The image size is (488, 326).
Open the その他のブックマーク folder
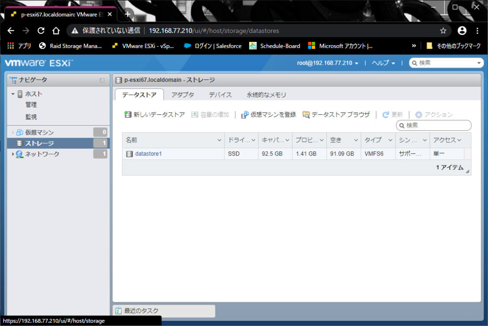coord(454,46)
